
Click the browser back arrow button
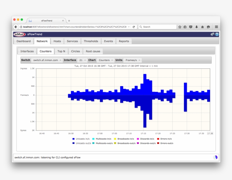pos(16,27)
